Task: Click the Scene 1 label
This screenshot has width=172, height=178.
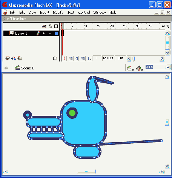Action: [x=28, y=68]
